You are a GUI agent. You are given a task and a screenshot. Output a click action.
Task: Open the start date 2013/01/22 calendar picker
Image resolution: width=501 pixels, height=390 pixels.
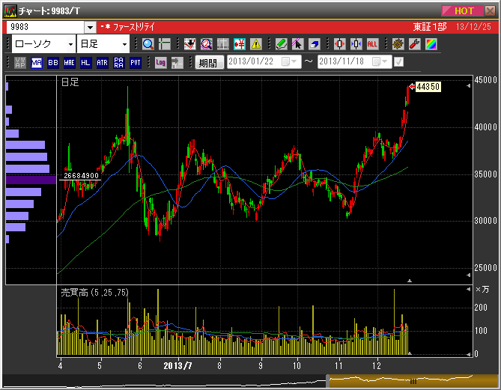click(288, 62)
